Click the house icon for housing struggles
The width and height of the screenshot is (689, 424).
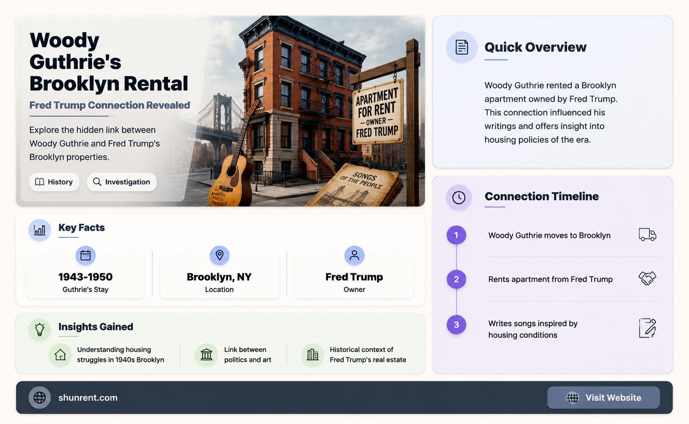coord(60,355)
